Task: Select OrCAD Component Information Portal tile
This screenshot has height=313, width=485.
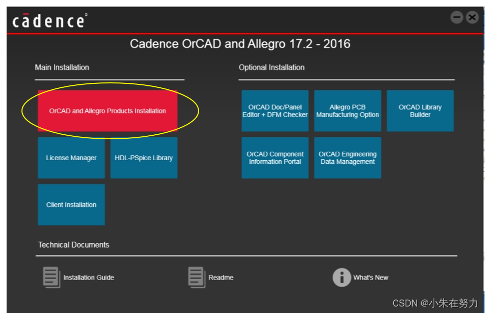Action: (275, 158)
